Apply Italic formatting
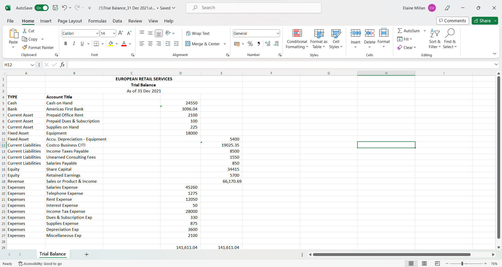 tap(74, 44)
